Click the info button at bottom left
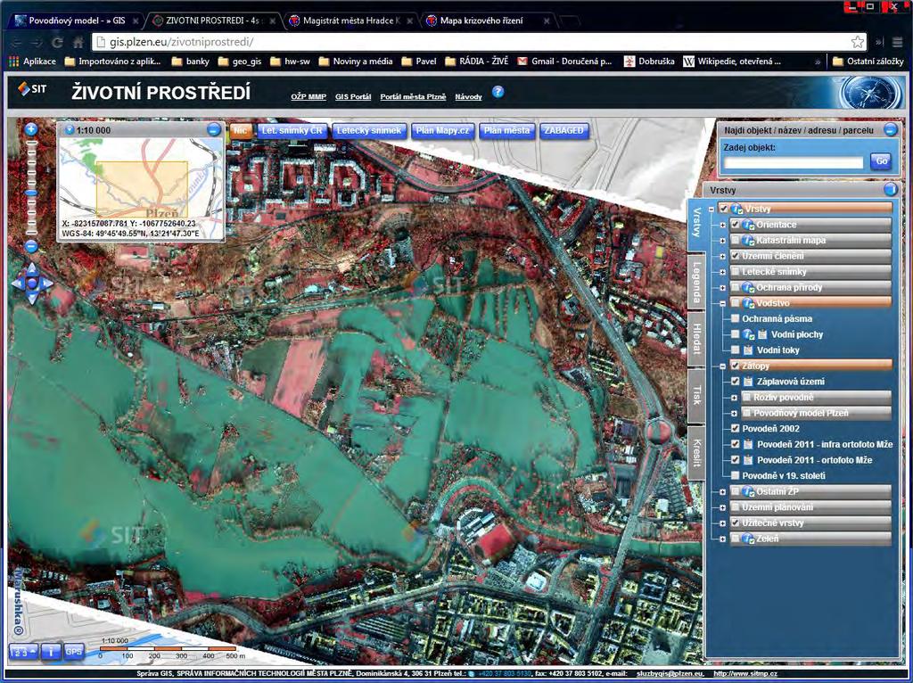The image size is (913, 683). (x=51, y=651)
